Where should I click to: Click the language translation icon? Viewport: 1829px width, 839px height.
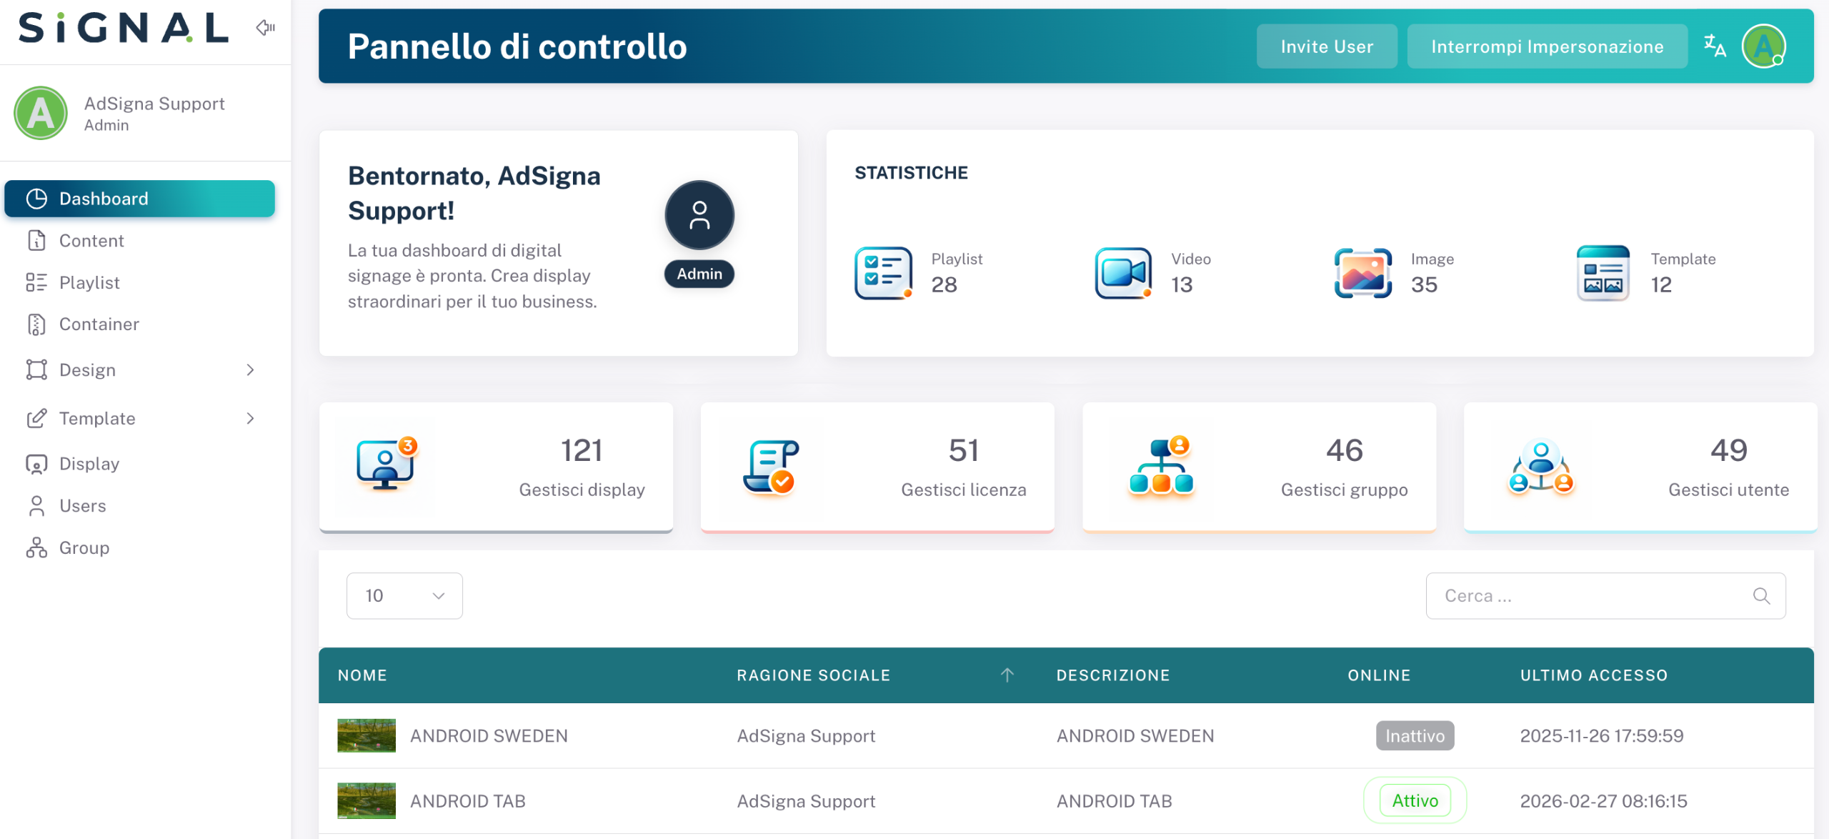pyautogui.click(x=1715, y=46)
